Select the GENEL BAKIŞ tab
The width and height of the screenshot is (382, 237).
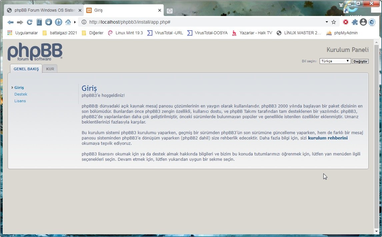[26, 69]
